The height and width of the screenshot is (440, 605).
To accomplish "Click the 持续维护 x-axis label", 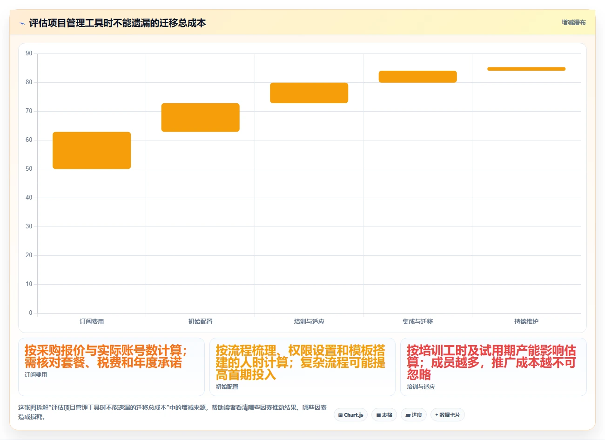I will (526, 321).
